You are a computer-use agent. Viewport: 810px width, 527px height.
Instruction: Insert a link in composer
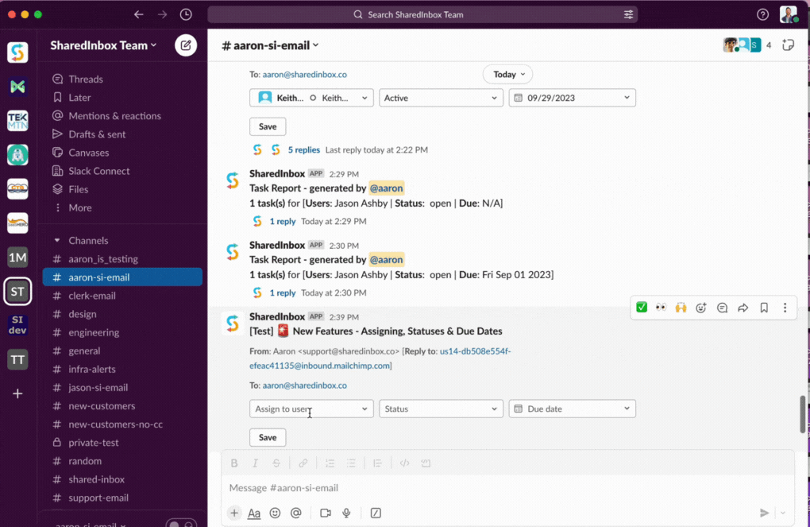[x=303, y=463]
